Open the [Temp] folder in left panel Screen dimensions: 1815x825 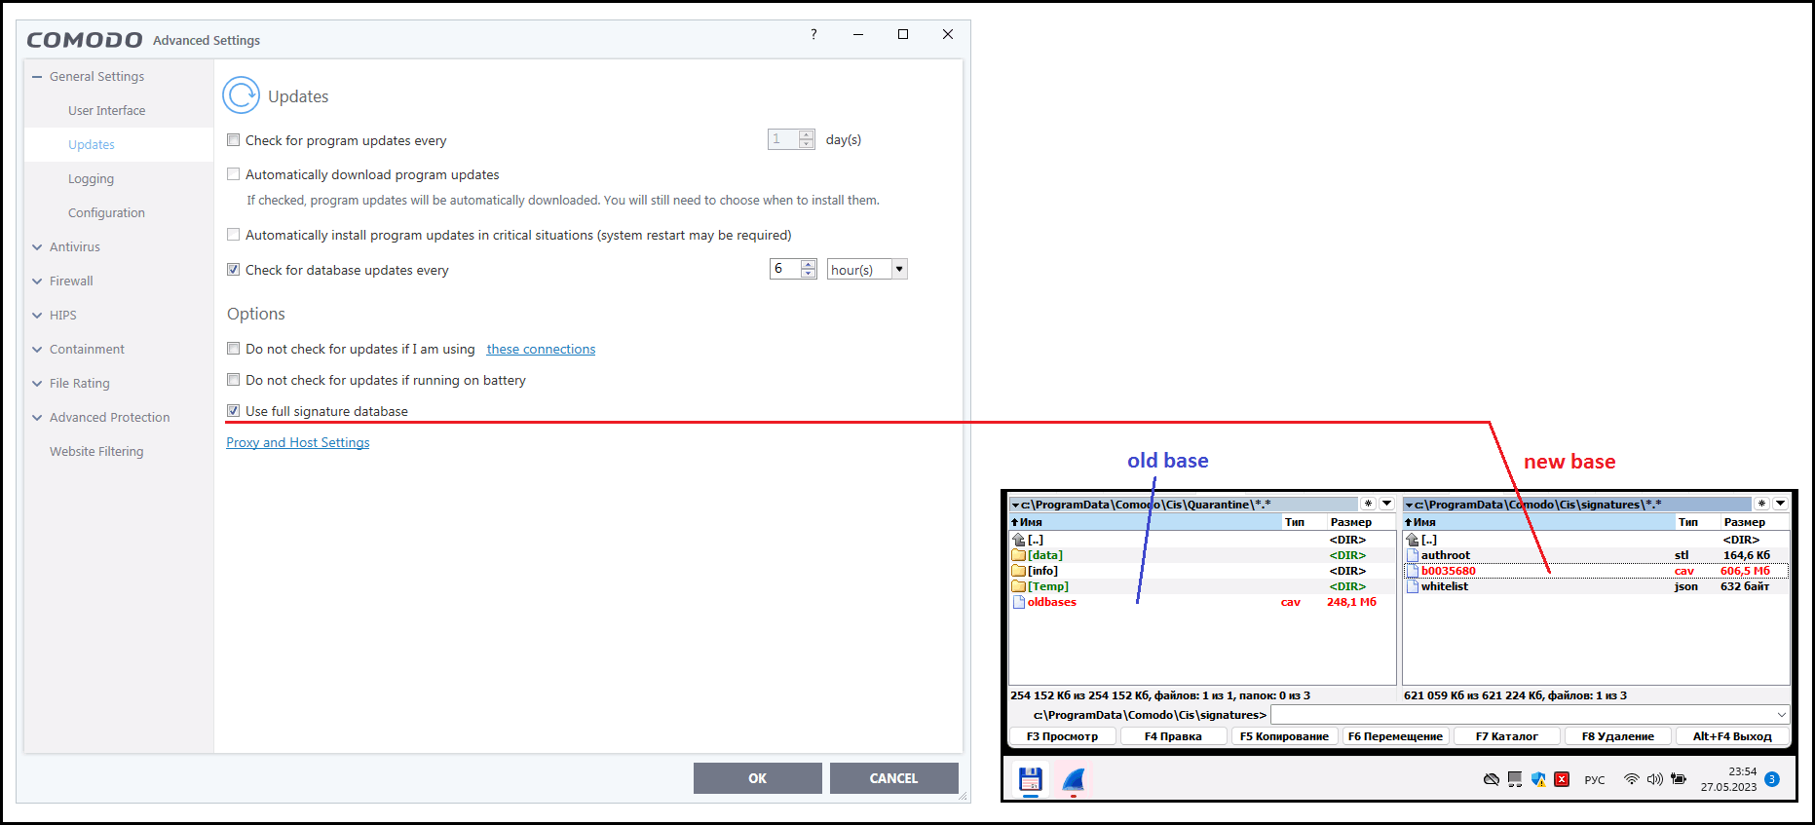coord(1040,586)
